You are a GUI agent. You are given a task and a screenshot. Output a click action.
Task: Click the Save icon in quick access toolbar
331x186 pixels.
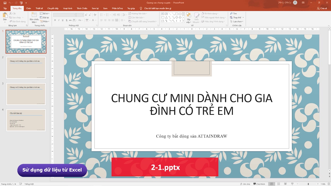point(5,3)
